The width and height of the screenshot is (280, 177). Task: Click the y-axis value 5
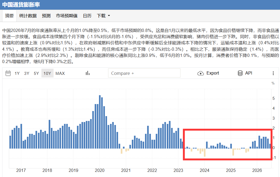pyautogui.click(x=274, y=98)
